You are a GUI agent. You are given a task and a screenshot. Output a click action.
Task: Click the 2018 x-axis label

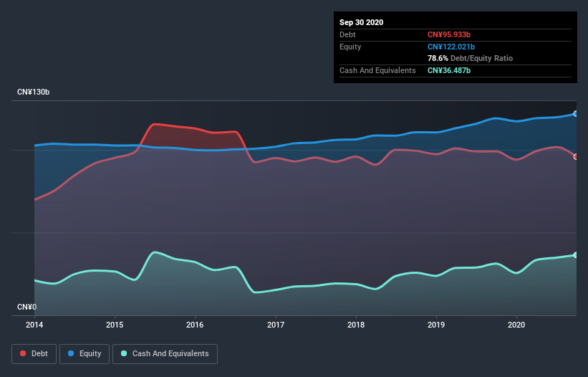point(356,325)
